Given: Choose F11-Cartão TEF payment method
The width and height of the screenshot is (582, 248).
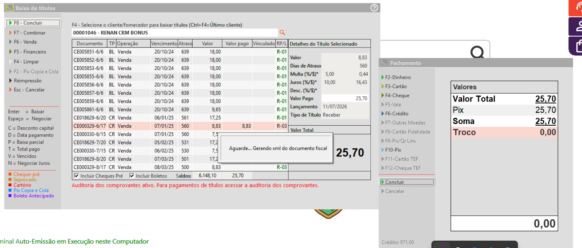Looking at the screenshot, I should pyautogui.click(x=401, y=159).
